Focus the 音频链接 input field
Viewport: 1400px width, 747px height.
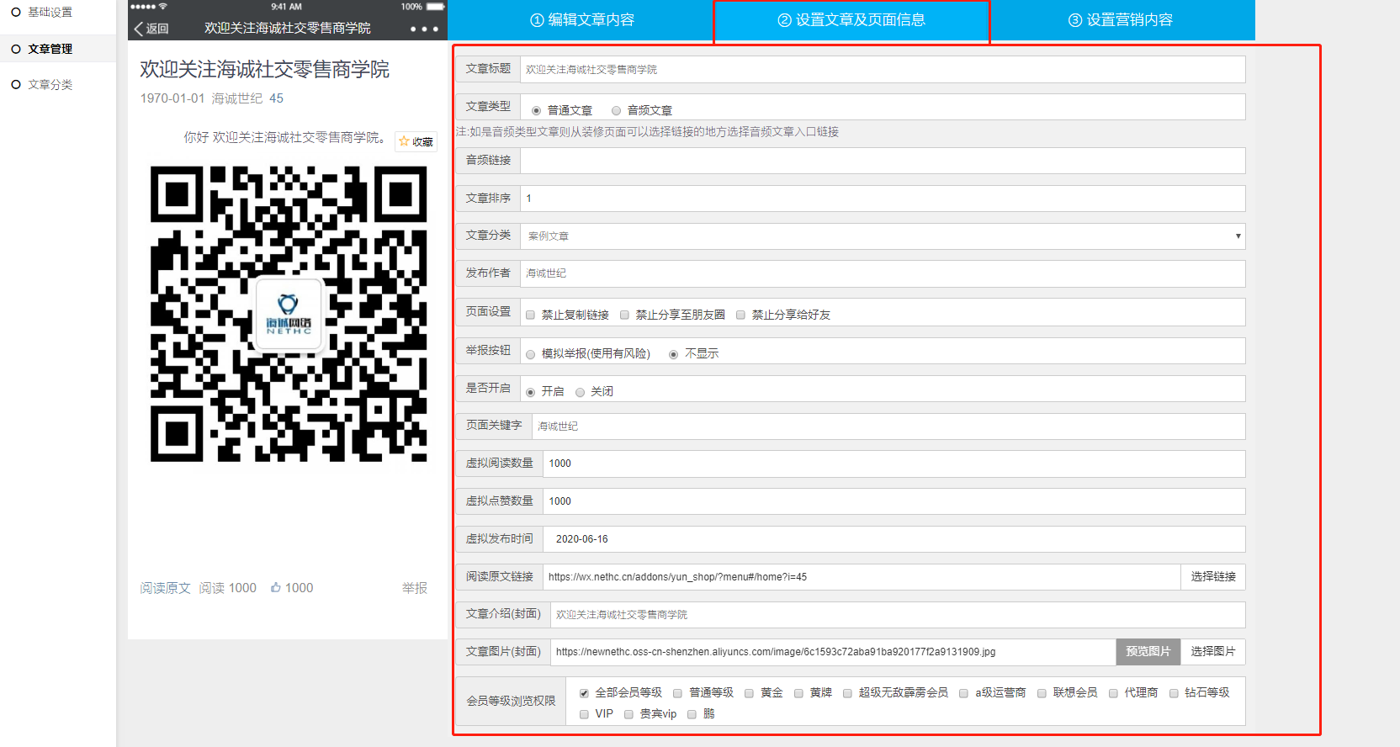pyautogui.click(x=883, y=161)
